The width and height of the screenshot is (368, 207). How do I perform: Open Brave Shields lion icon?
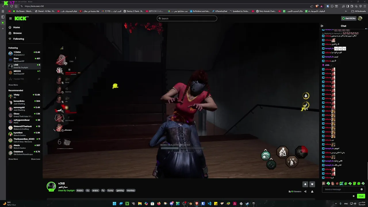click(x=317, y=6)
